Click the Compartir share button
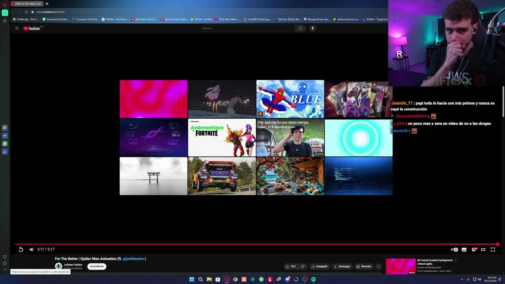Screen dimensions: 505x284 319,266
